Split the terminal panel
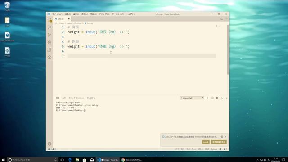This screenshot has width=288, height=162. [212, 98]
